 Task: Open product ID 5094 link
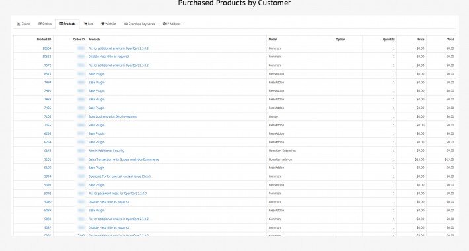[x=48, y=176]
